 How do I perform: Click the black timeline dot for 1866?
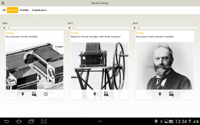4,28
